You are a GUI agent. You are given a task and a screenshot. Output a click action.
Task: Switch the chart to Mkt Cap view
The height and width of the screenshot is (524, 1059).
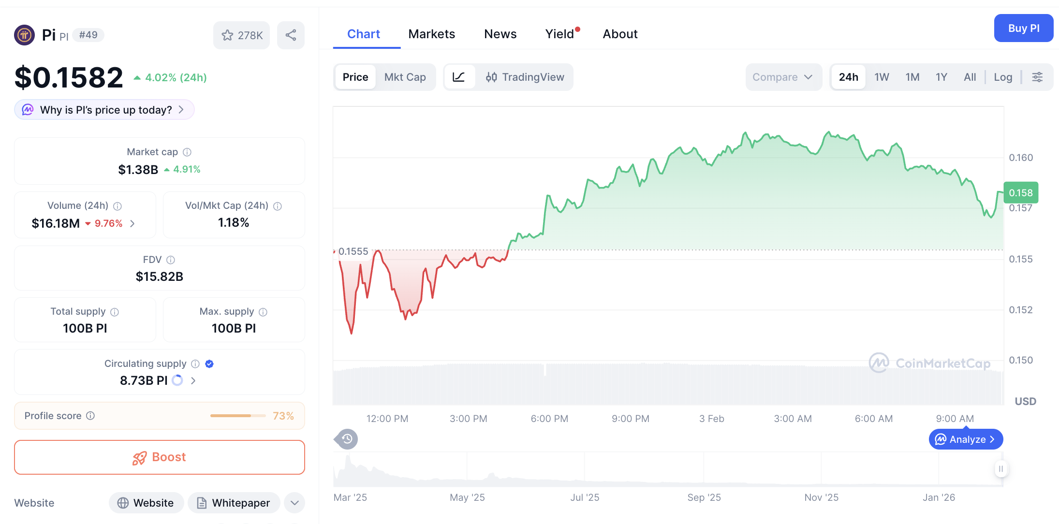click(x=405, y=77)
